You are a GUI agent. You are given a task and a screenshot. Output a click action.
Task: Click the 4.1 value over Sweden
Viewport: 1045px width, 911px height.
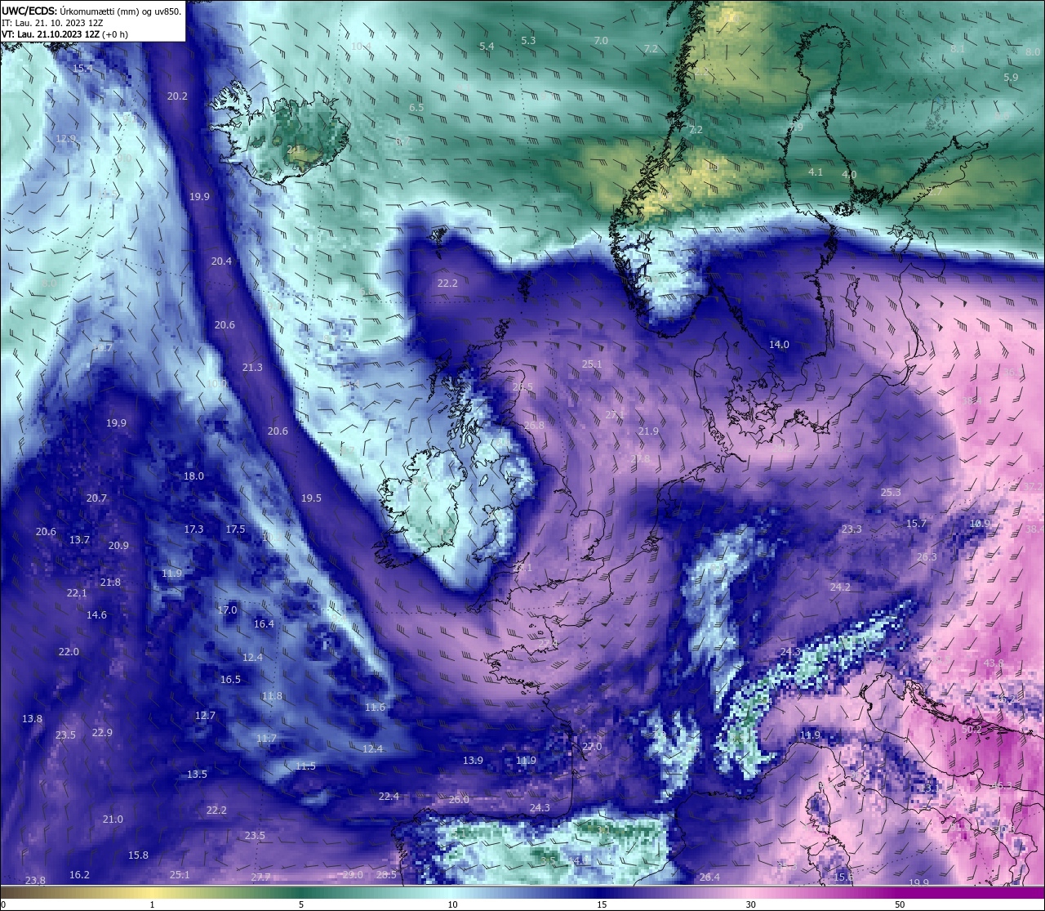click(816, 172)
